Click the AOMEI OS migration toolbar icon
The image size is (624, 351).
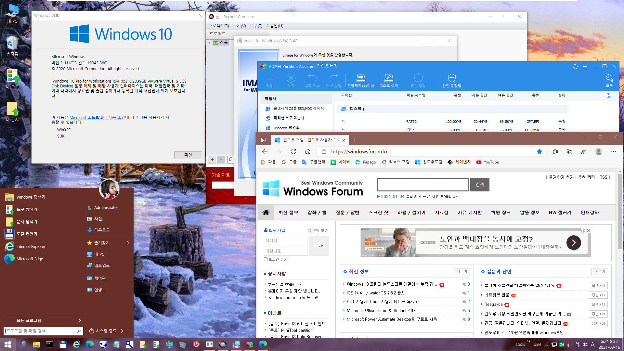tap(360, 78)
